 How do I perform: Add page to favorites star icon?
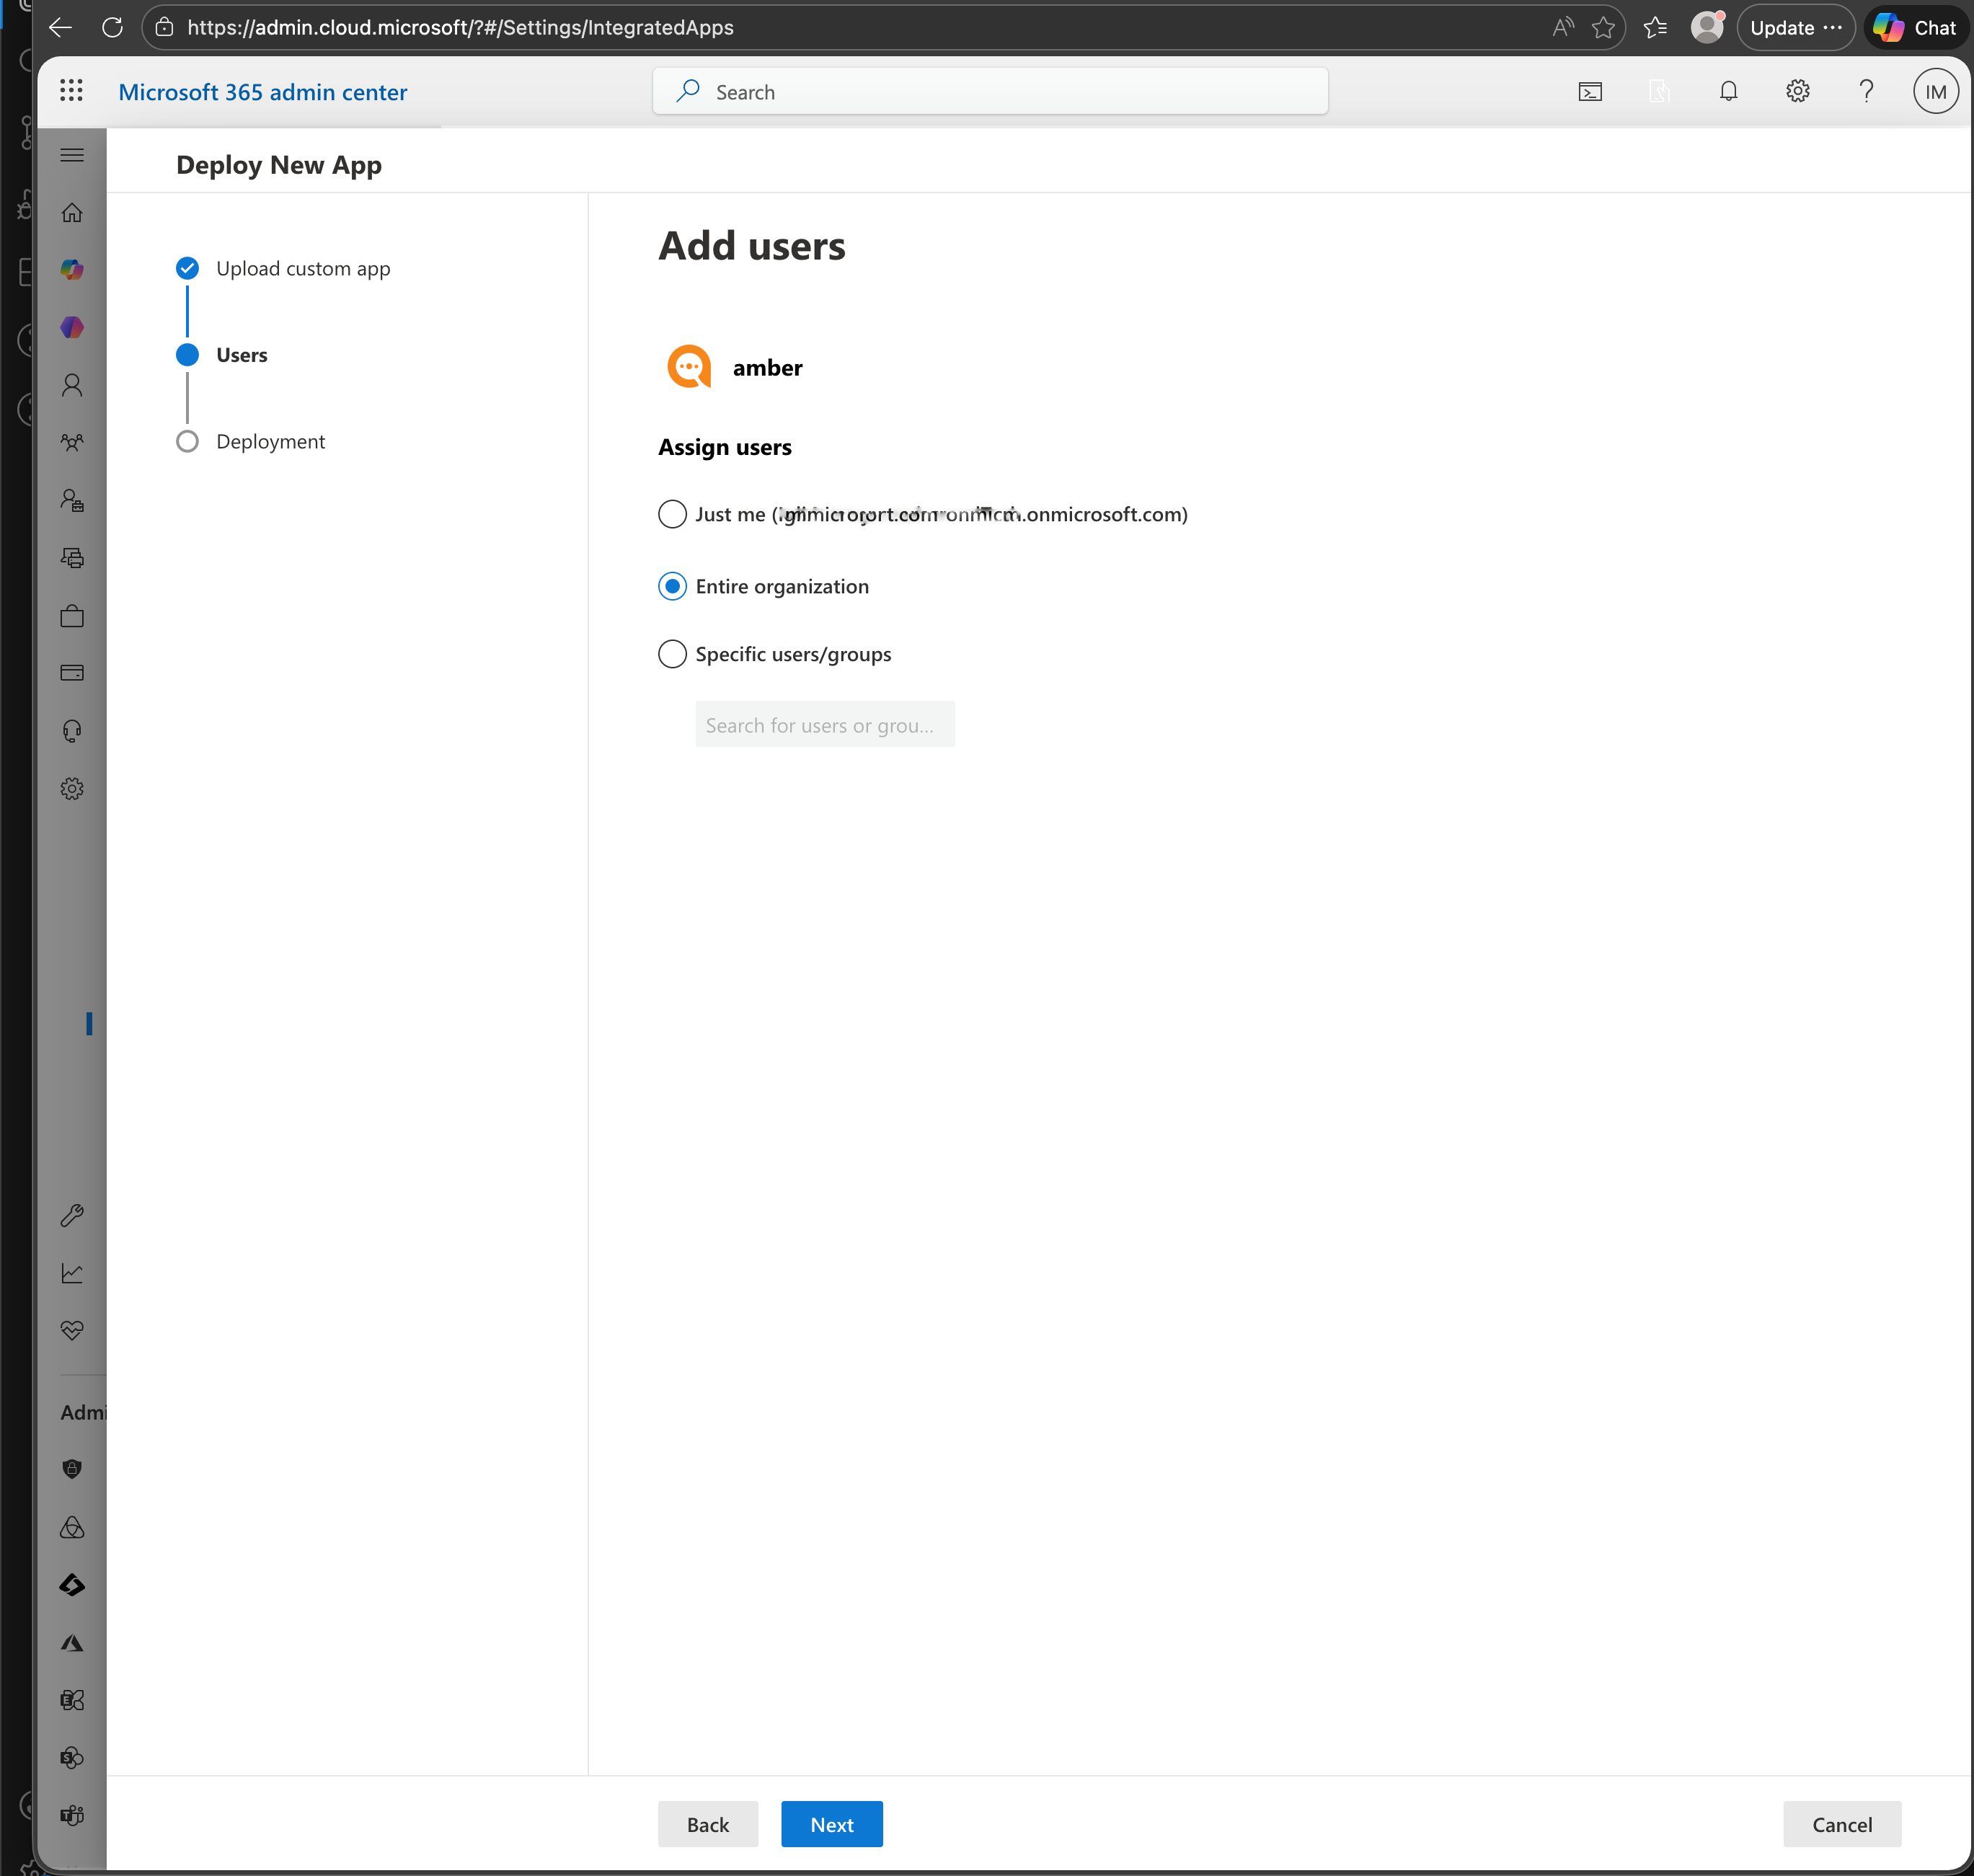pos(1603,28)
